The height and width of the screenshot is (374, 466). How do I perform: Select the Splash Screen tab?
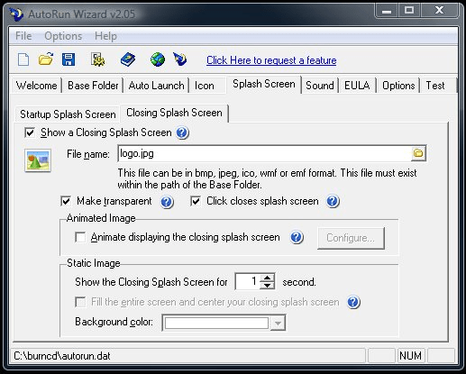[x=264, y=84]
